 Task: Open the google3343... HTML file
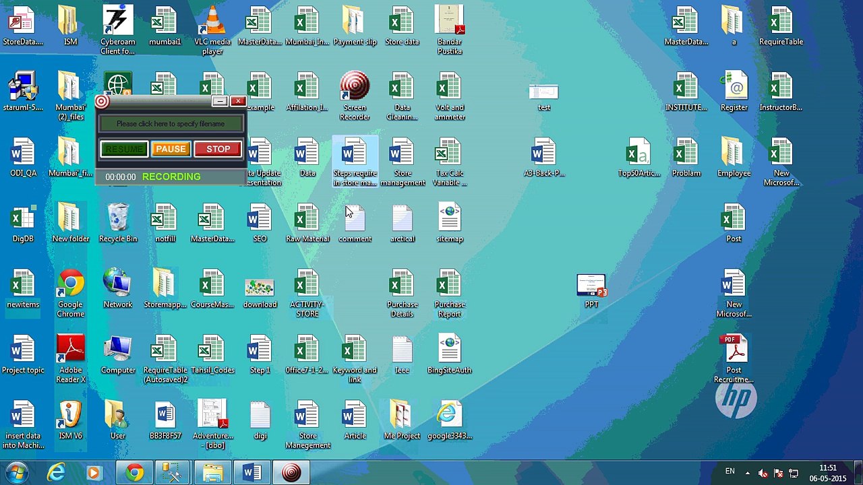click(x=450, y=420)
